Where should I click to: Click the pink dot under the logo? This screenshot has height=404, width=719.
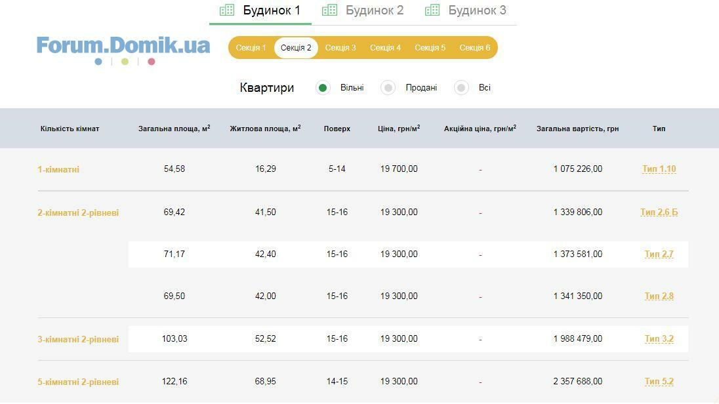coord(152,62)
